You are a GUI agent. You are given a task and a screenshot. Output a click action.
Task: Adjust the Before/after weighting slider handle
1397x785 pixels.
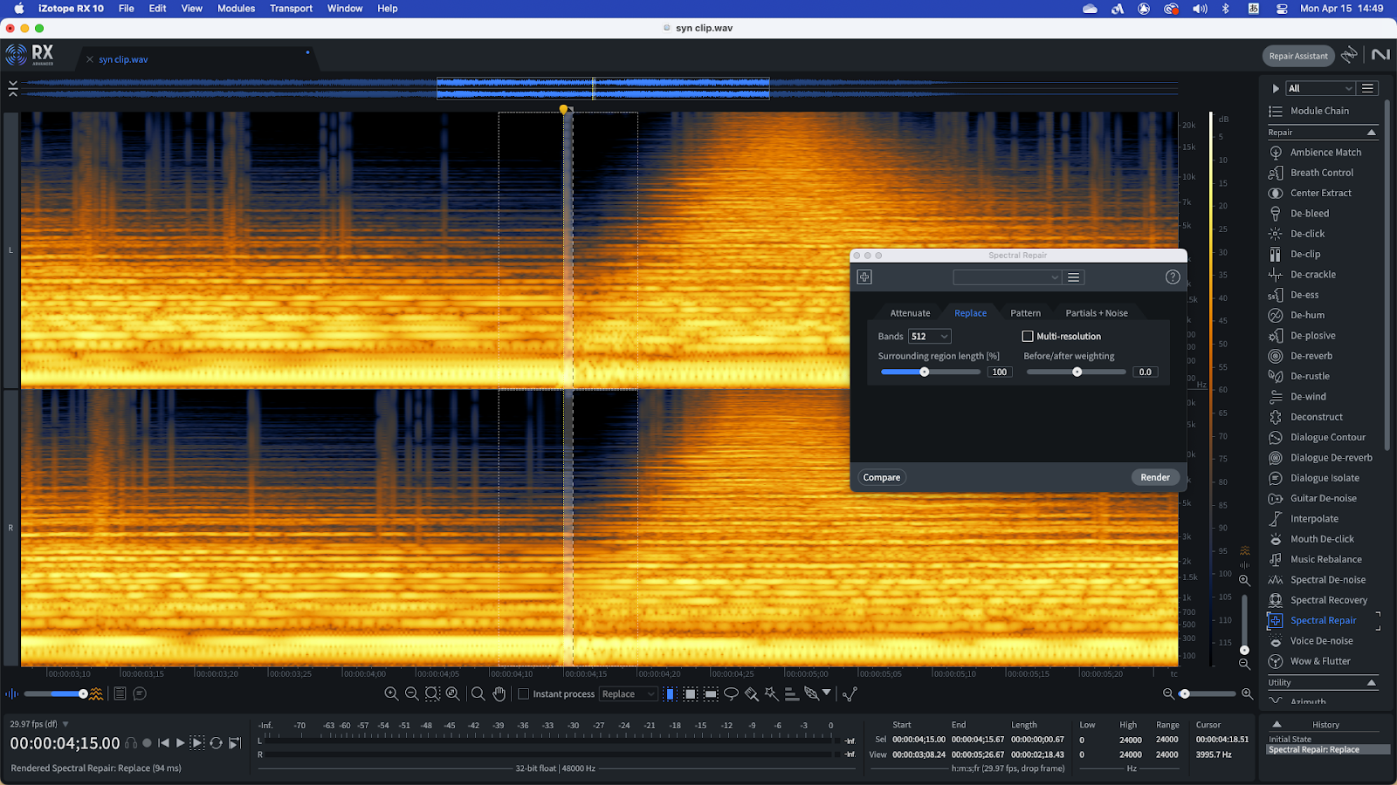(1077, 372)
